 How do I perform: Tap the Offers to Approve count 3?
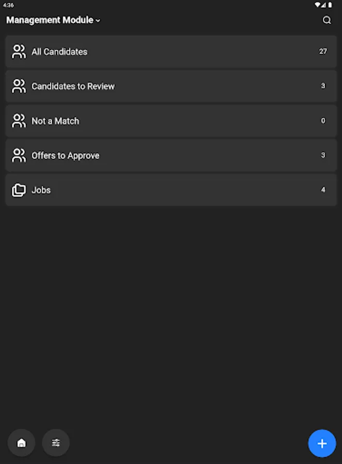click(x=323, y=155)
